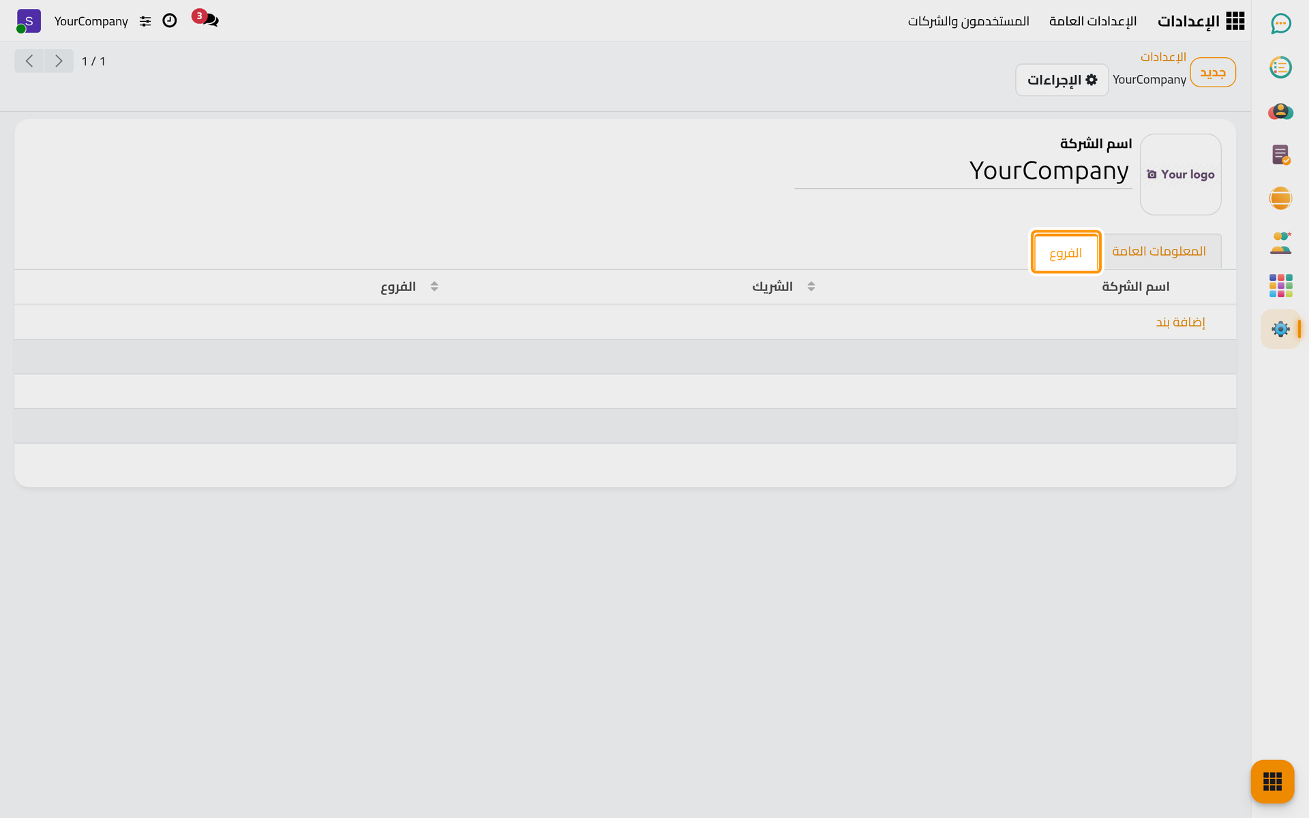Sort by الفروع column arrows
The image size is (1309, 818).
tap(434, 286)
